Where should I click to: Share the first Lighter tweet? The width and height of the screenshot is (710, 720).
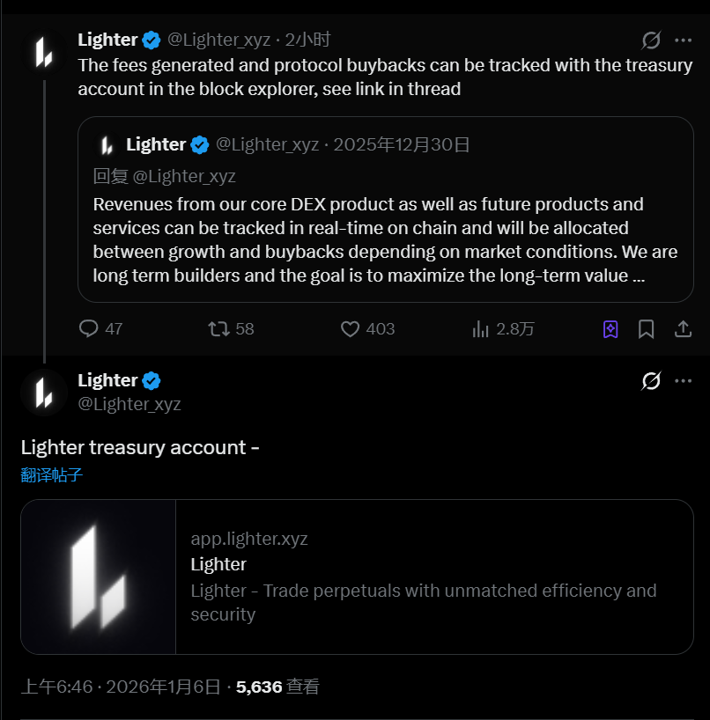tap(683, 329)
